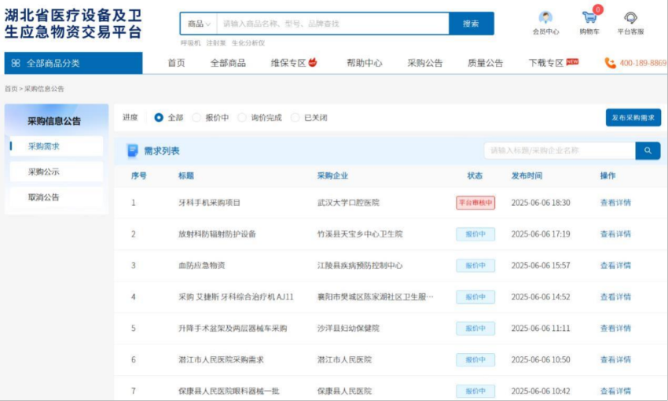Select the 报价中 radio button filter

(x=196, y=118)
